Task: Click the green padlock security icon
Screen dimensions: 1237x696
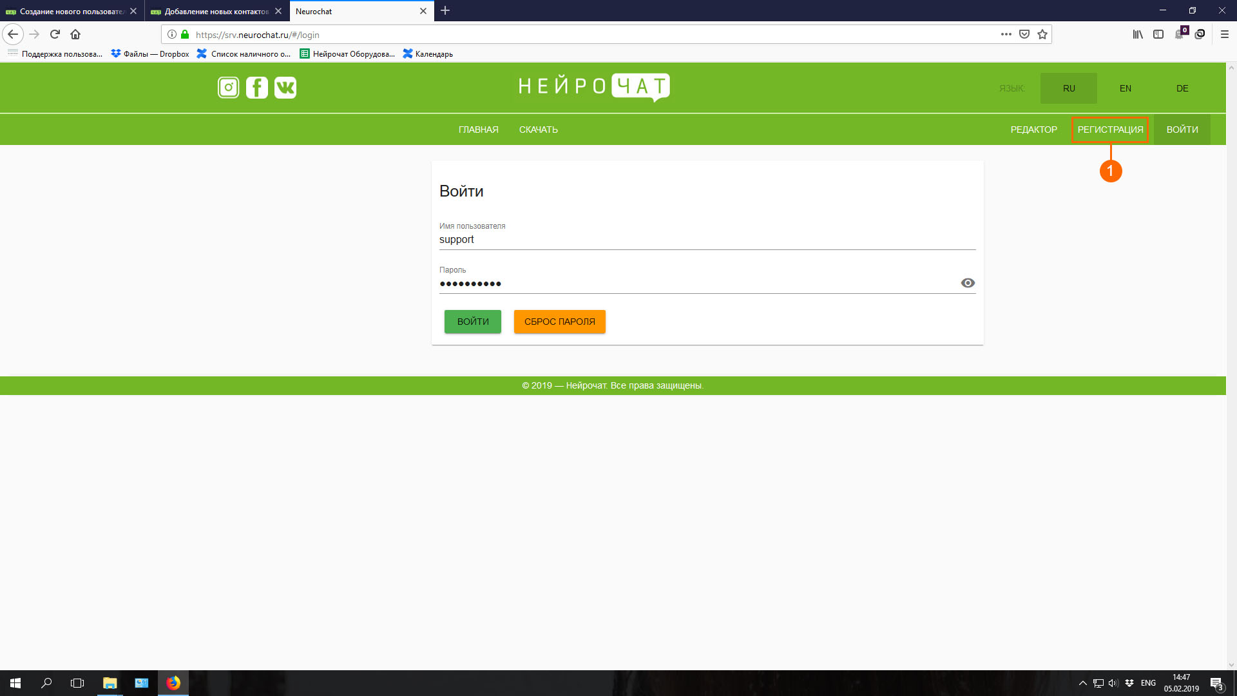Action: (185, 34)
